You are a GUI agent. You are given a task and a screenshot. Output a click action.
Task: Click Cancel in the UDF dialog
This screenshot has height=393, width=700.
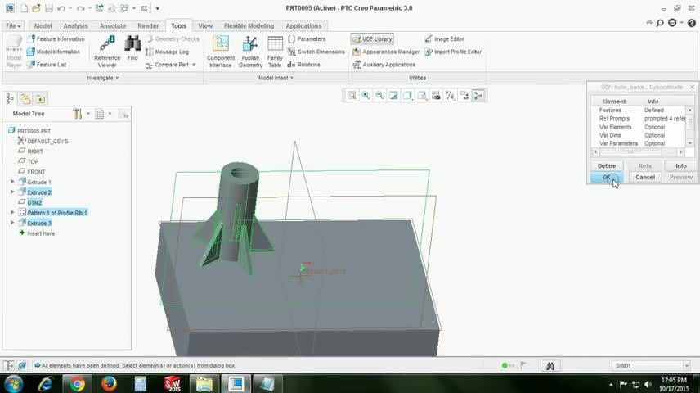(x=645, y=177)
